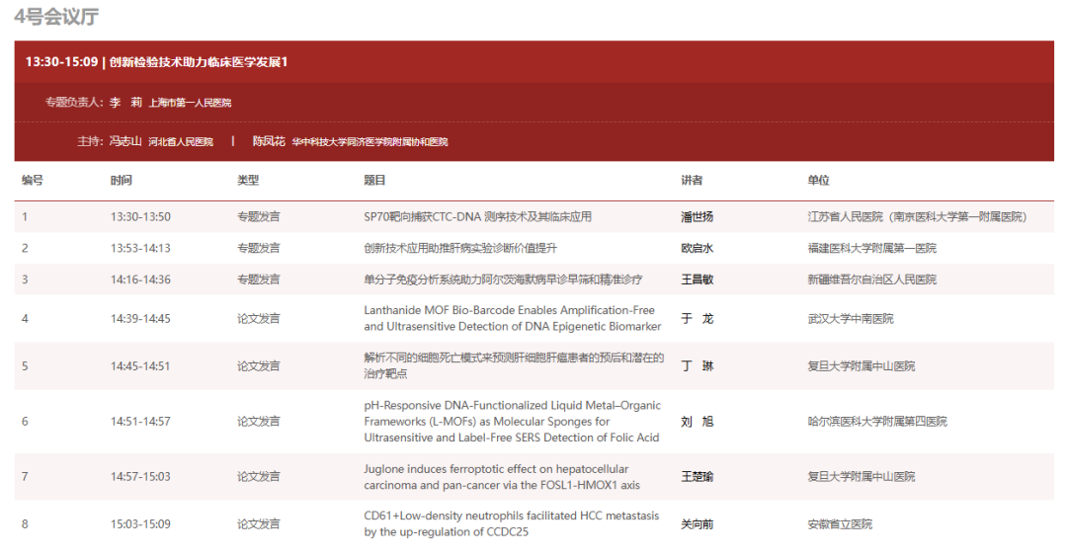
Task: Click 安徽省立医院 cell
Action: pyautogui.click(x=840, y=524)
